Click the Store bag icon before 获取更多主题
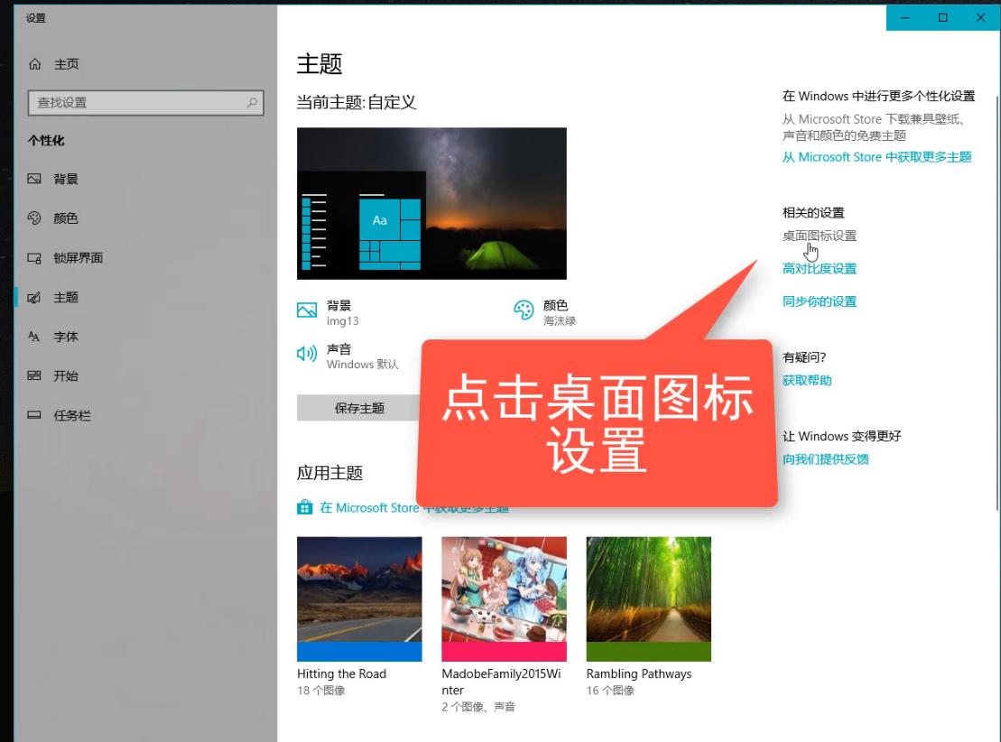Image resolution: width=1001 pixels, height=742 pixels. click(304, 507)
